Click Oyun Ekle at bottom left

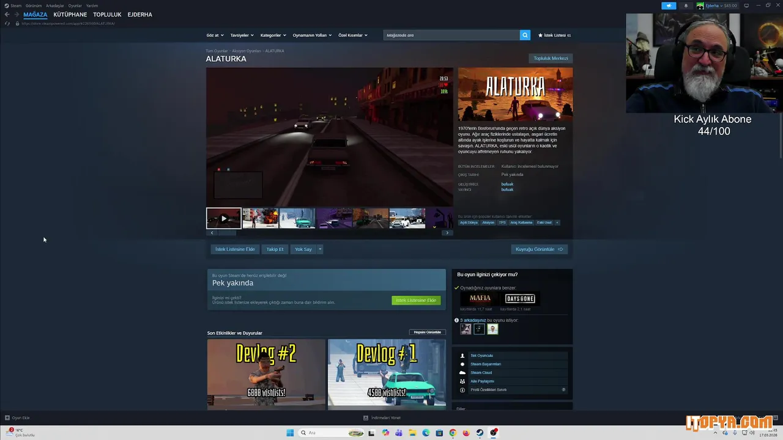point(17,418)
